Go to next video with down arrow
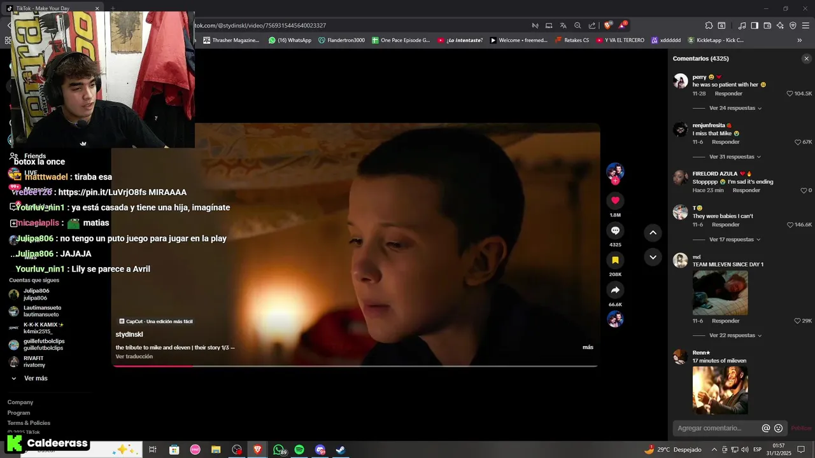This screenshot has width=815, height=458. click(653, 257)
